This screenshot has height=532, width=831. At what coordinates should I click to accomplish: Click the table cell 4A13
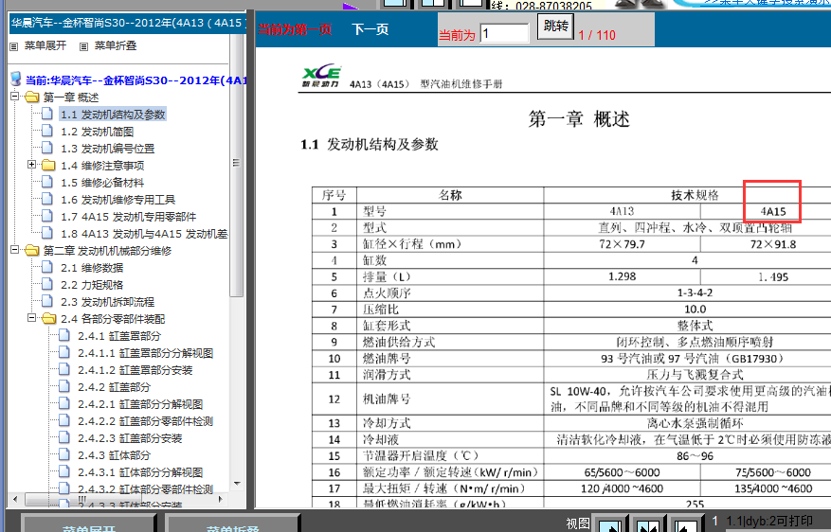coord(622,211)
